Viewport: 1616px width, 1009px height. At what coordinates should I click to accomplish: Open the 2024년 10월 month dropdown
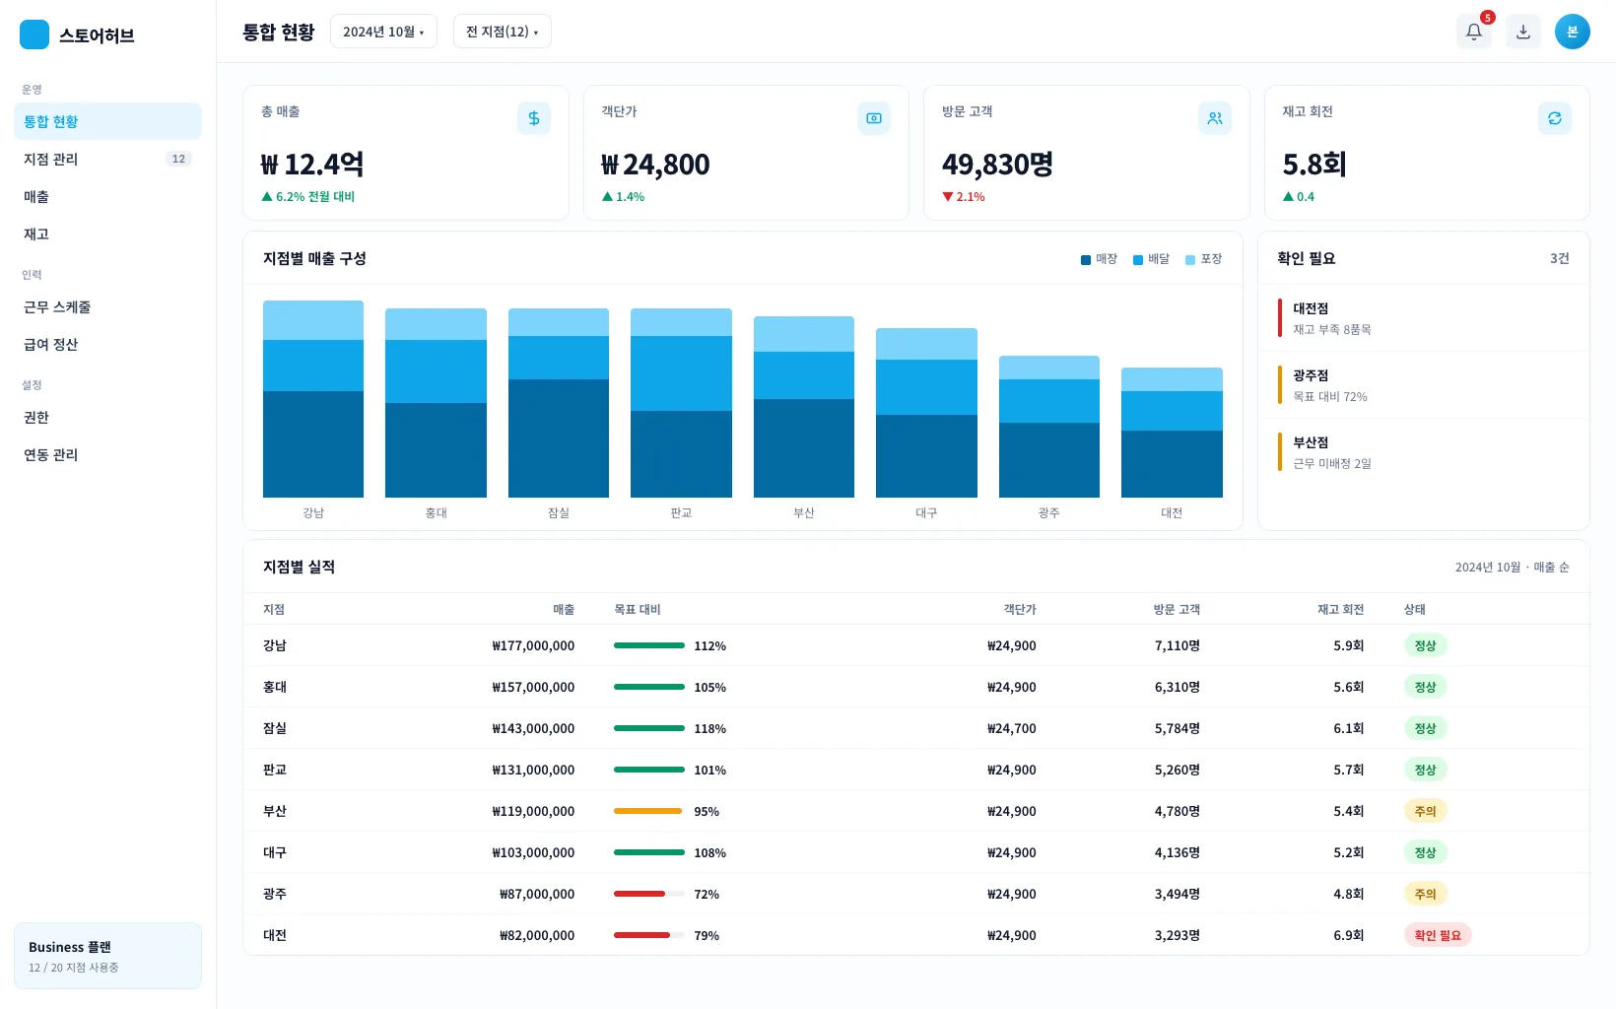(383, 32)
